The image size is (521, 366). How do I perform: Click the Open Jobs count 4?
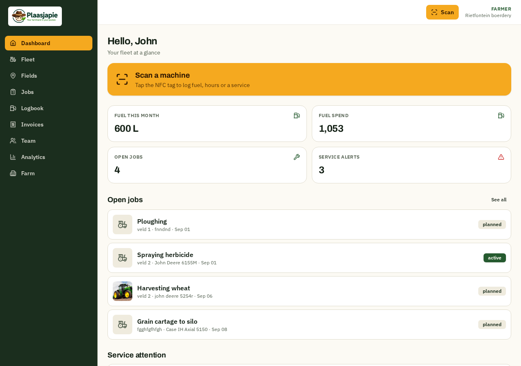click(117, 170)
